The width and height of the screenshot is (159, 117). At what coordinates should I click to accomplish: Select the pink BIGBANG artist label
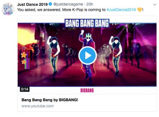click(x=87, y=90)
